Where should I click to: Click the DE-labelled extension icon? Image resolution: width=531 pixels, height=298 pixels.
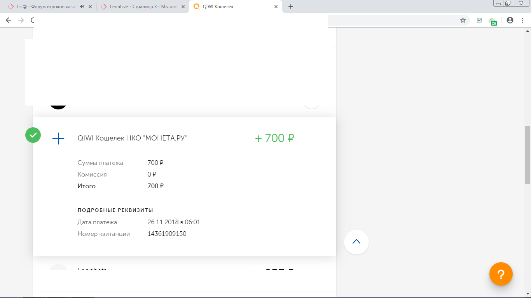click(493, 21)
